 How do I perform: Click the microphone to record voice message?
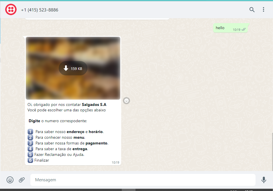click(x=264, y=180)
